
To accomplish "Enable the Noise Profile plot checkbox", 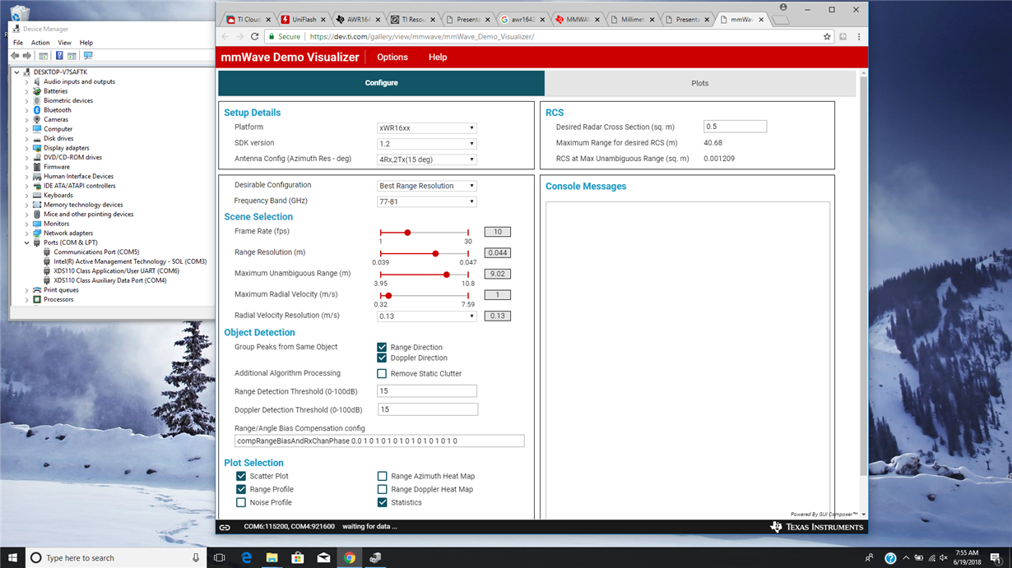I will click(x=241, y=502).
